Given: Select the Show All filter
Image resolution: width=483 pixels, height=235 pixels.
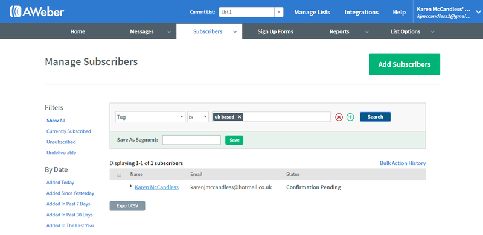Looking at the screenshot, I should [x=56, y=121].
